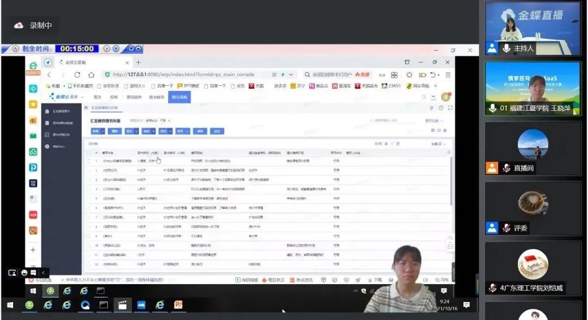Click 我的视频 in browser status bar

click(247, 280)
